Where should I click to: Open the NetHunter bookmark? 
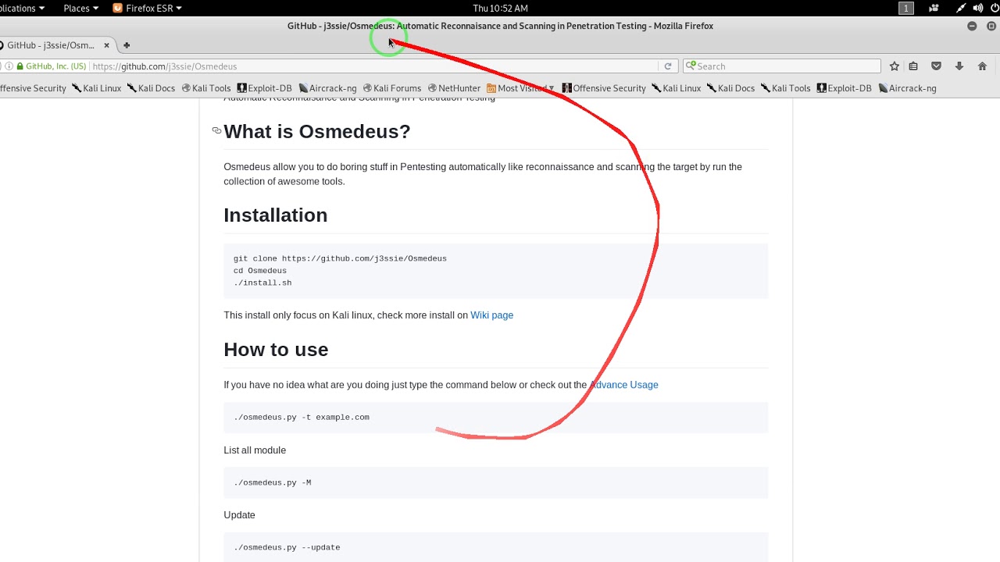tap(454, 88)
